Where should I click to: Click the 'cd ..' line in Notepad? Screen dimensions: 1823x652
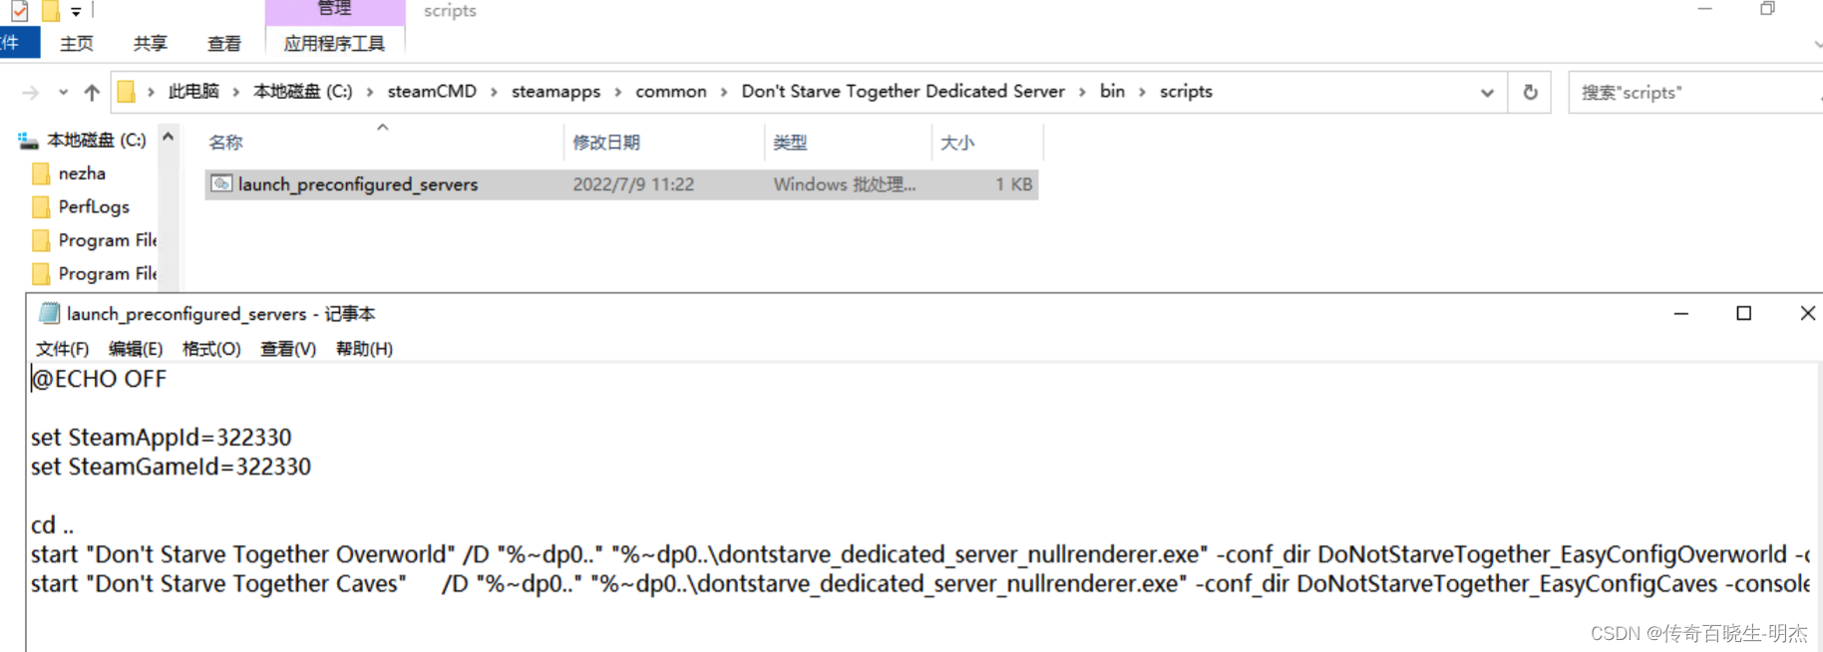coord(52,525)
